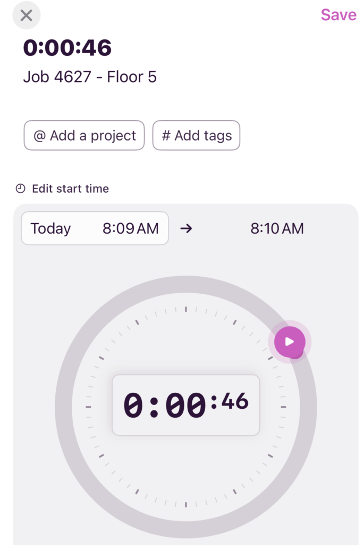Change the 8:09 AM start time
The width and height of the screenshot is (364, 545).
(x=131, y=229)
